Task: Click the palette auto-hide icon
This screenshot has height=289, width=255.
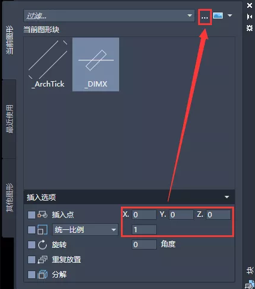Action: tap(250, 17)
